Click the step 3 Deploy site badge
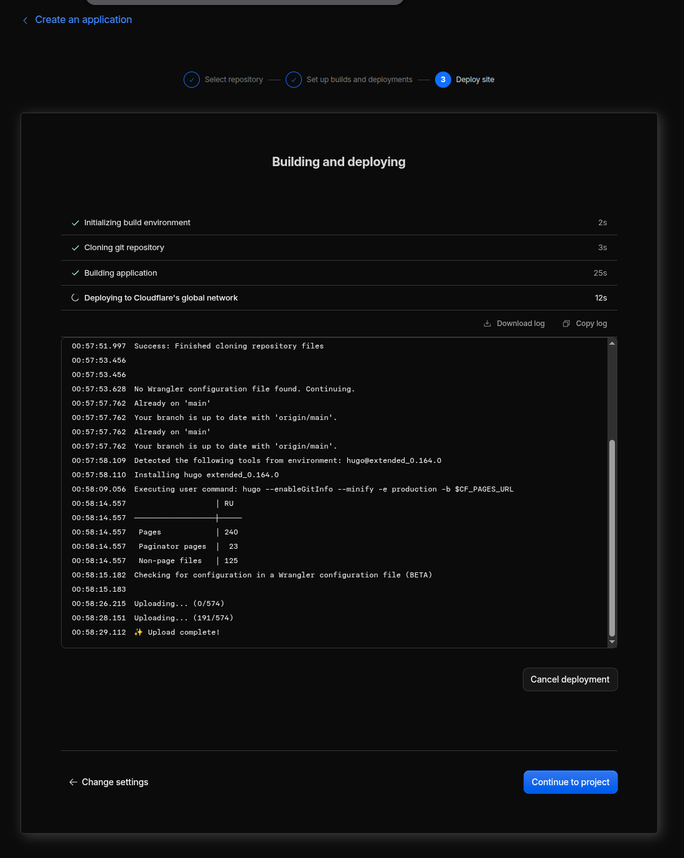Screen dimensions: 684x858 443,80
